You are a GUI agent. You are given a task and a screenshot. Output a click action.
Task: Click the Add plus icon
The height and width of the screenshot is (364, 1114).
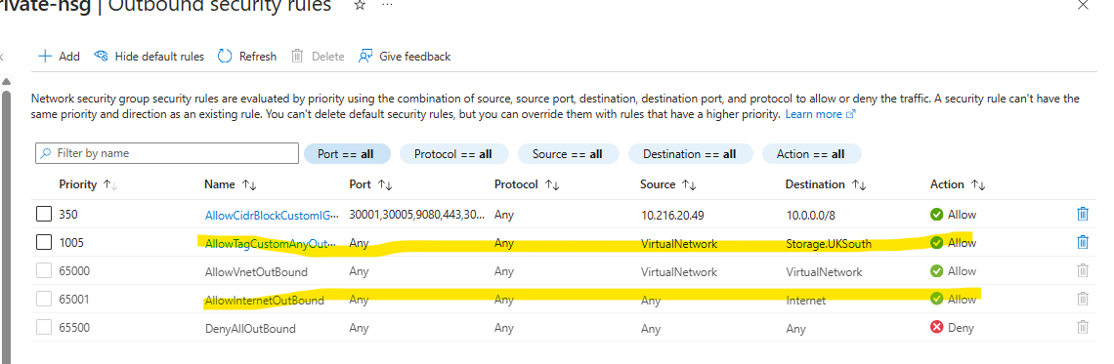coord(45,56)
